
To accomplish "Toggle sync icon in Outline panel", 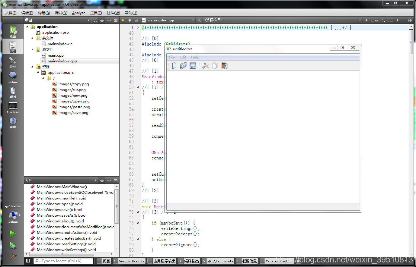I will (102, 180).
